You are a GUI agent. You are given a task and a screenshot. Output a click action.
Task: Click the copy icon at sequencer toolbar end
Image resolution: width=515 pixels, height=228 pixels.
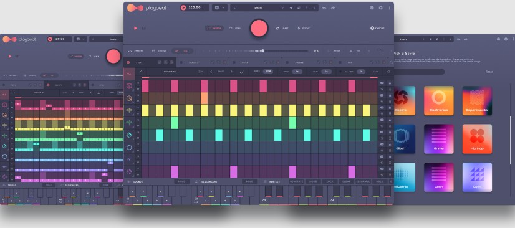tap(388, 72)
